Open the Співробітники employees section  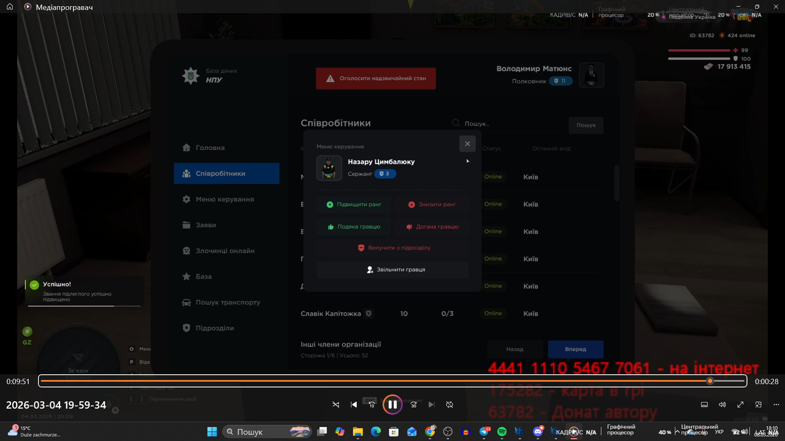pyautogui.click(x=227, y=173)
